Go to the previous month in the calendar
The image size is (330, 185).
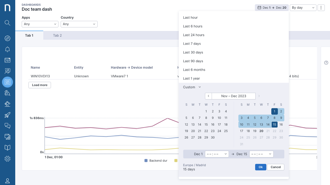[x=208, y=96]
